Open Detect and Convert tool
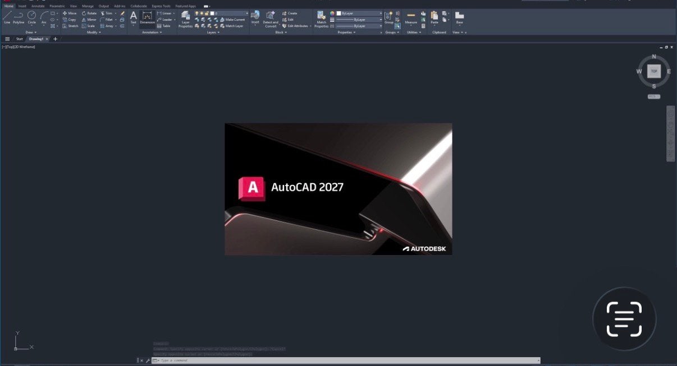 tap(271, 18)
